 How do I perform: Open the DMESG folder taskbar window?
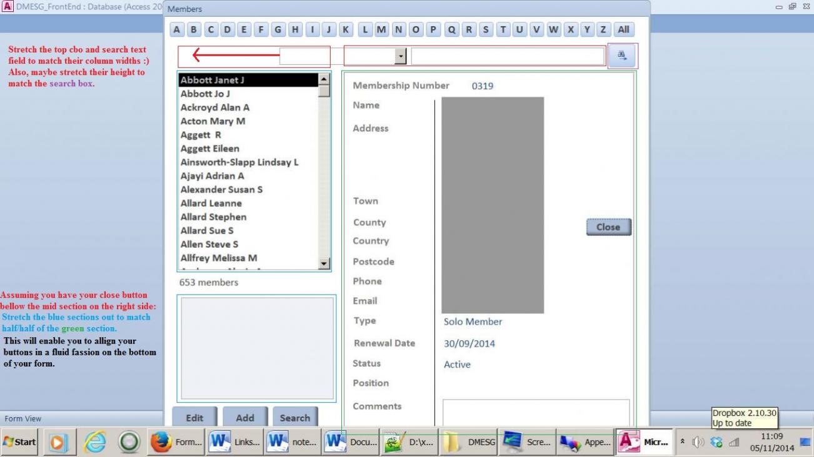point(468,442)
